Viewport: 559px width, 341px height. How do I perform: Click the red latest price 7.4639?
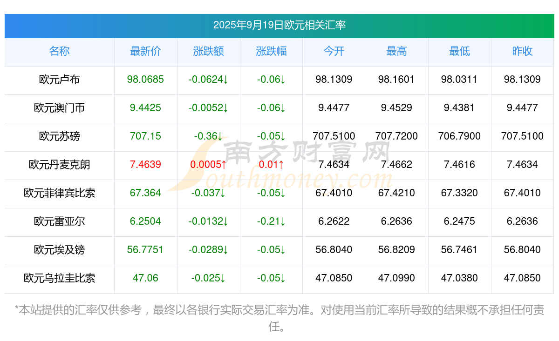point(145,165)
